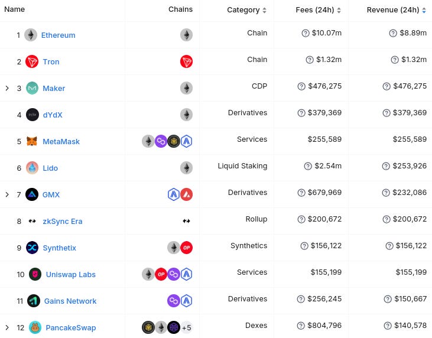Open the Synthetix protocol link
The height and width of the screenshot is (338, 432).
coord(60,248)
